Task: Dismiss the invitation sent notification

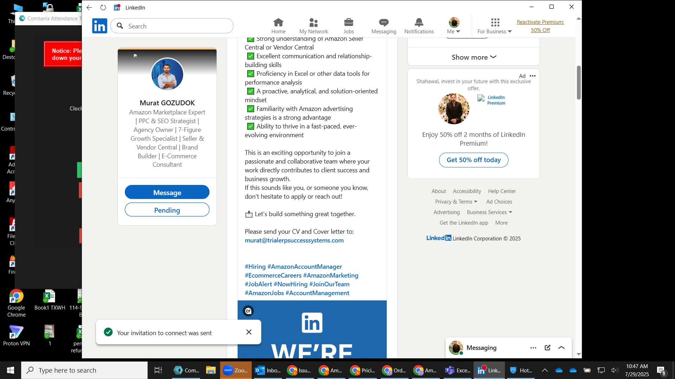Action: click(x=249, y=332)
